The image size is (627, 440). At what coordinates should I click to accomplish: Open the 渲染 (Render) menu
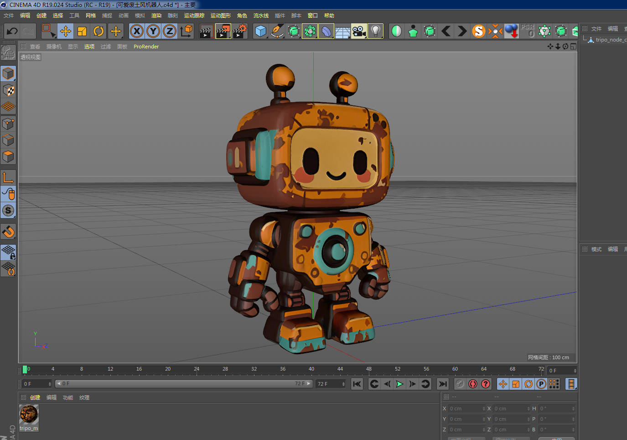[156, 16]
